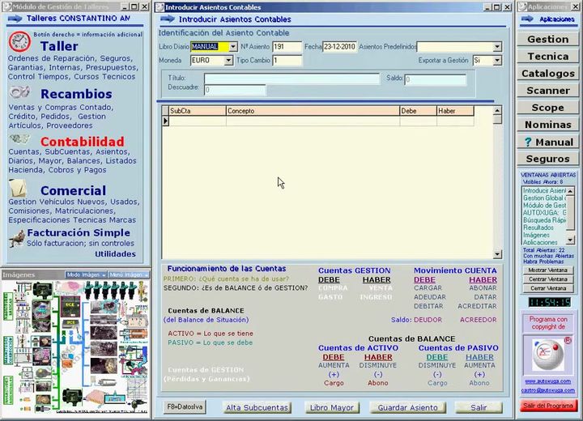Click the Salir button
Image resolution: width=583 pixels, height=421 pixels.
click(479, 407)
